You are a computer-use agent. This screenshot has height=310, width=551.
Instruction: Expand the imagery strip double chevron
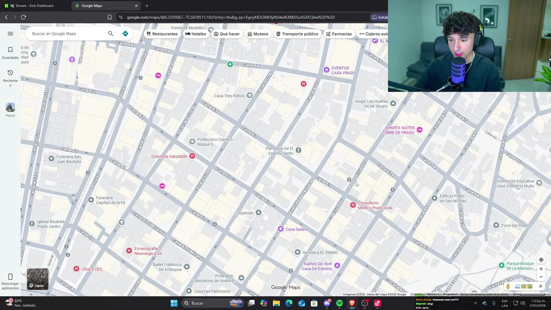click(541, 286)
